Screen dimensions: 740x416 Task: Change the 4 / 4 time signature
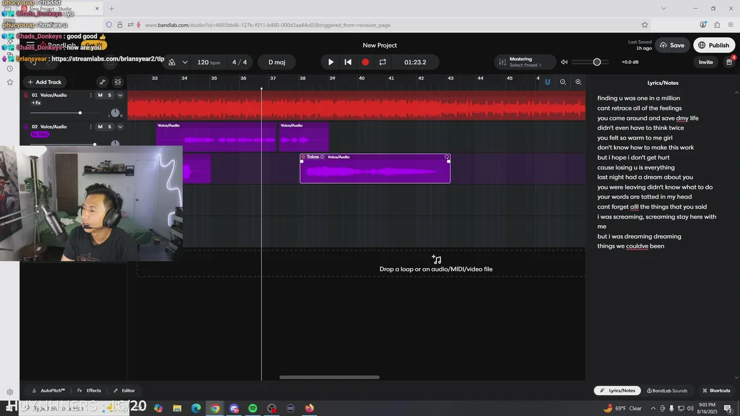239,62
